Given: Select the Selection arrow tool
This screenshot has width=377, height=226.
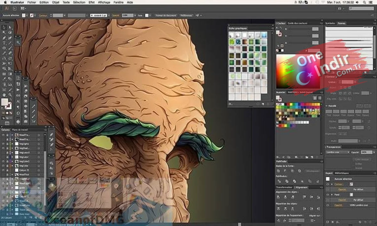Looking at the screenshot, I should (x=4, y=28).
